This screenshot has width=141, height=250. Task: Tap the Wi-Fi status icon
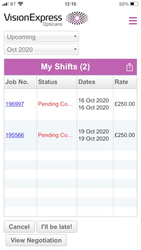(21, 4)
